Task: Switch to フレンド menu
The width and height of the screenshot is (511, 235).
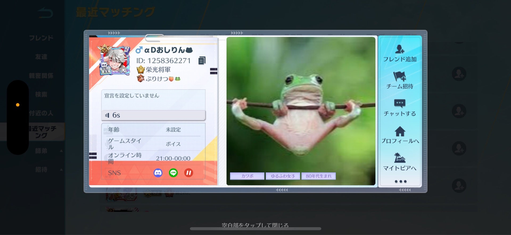Action: pyautogui.click(x=41, y=38)
